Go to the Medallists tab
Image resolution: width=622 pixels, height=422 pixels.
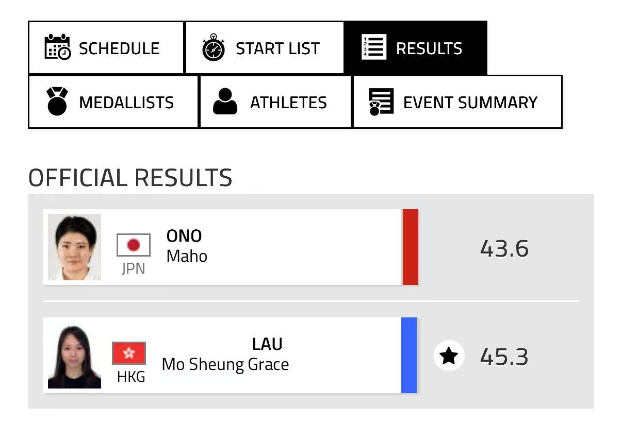(x=113, y=102)
